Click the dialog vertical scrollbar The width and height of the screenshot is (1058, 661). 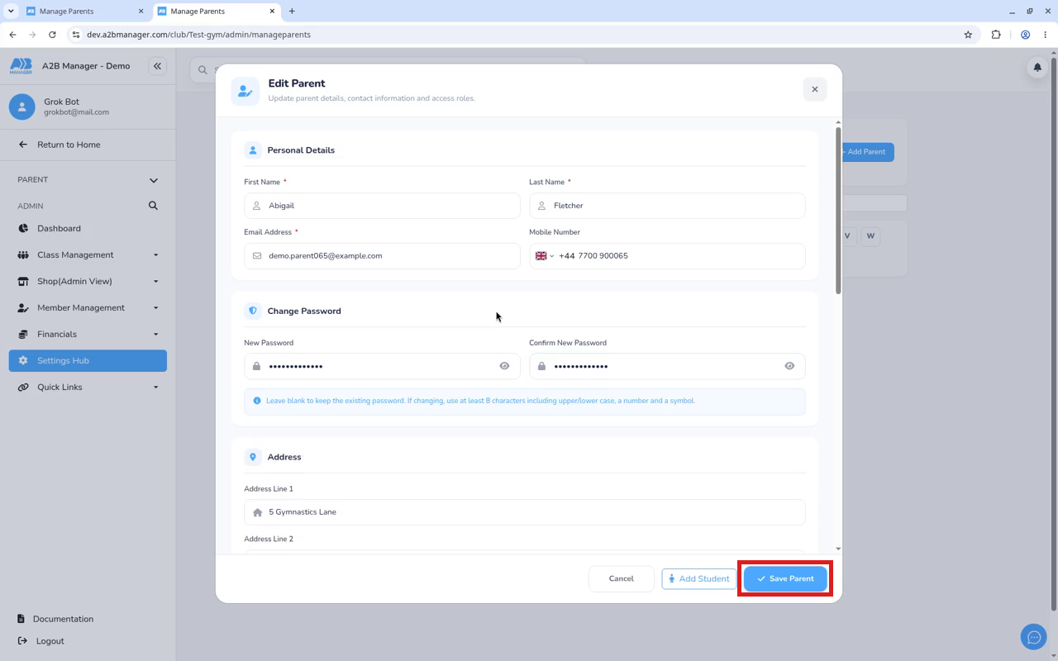[838, 211]
